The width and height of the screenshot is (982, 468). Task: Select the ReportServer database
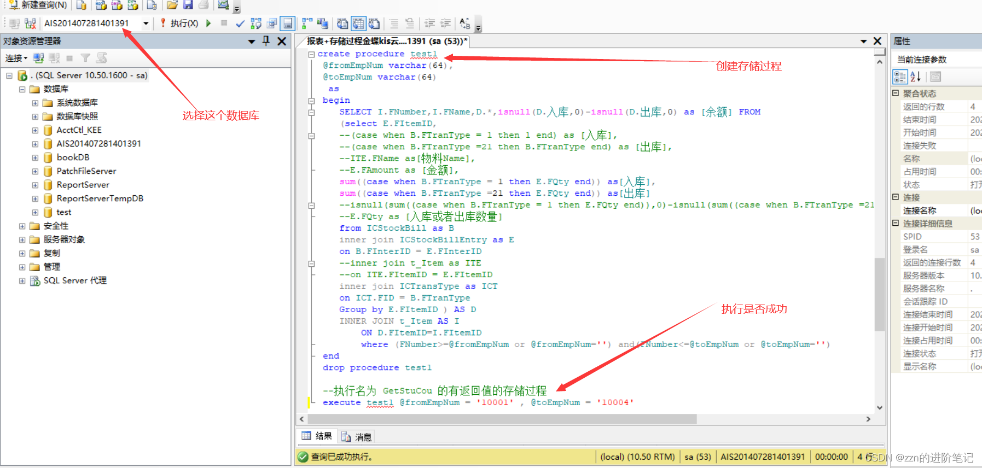(x=83, y=185)
